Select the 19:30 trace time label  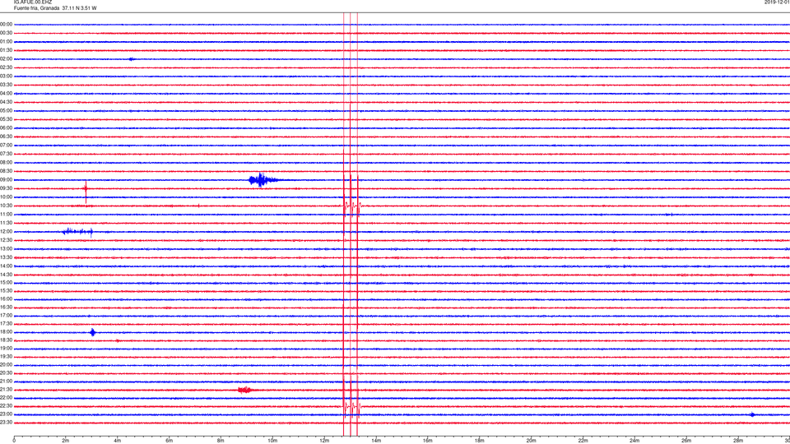(x=7, y=356)
